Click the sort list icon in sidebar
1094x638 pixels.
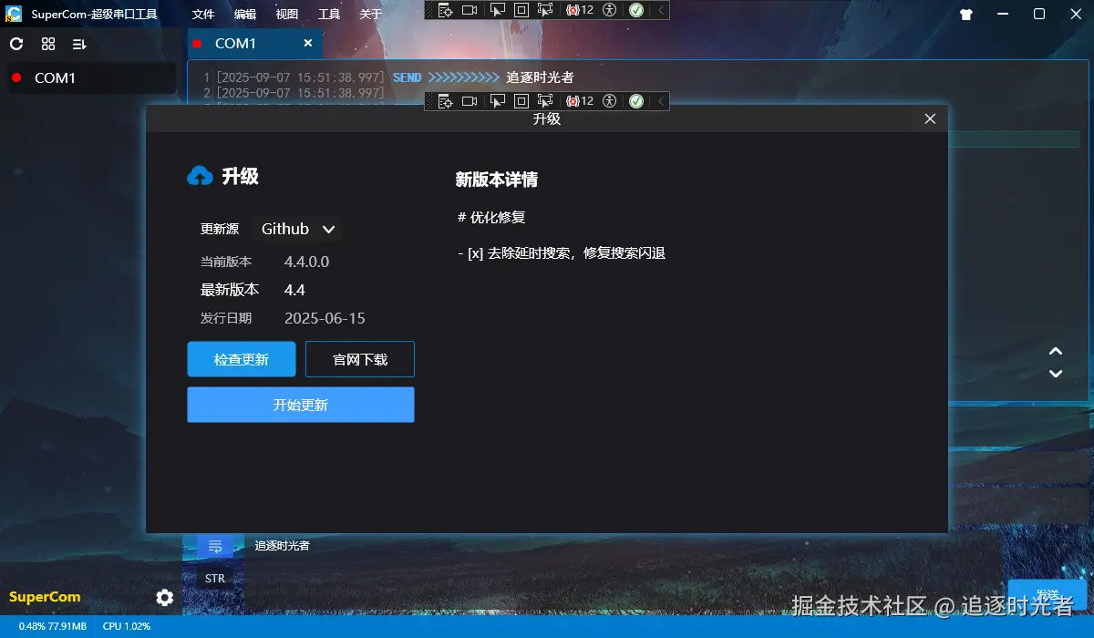coord(79,44)
